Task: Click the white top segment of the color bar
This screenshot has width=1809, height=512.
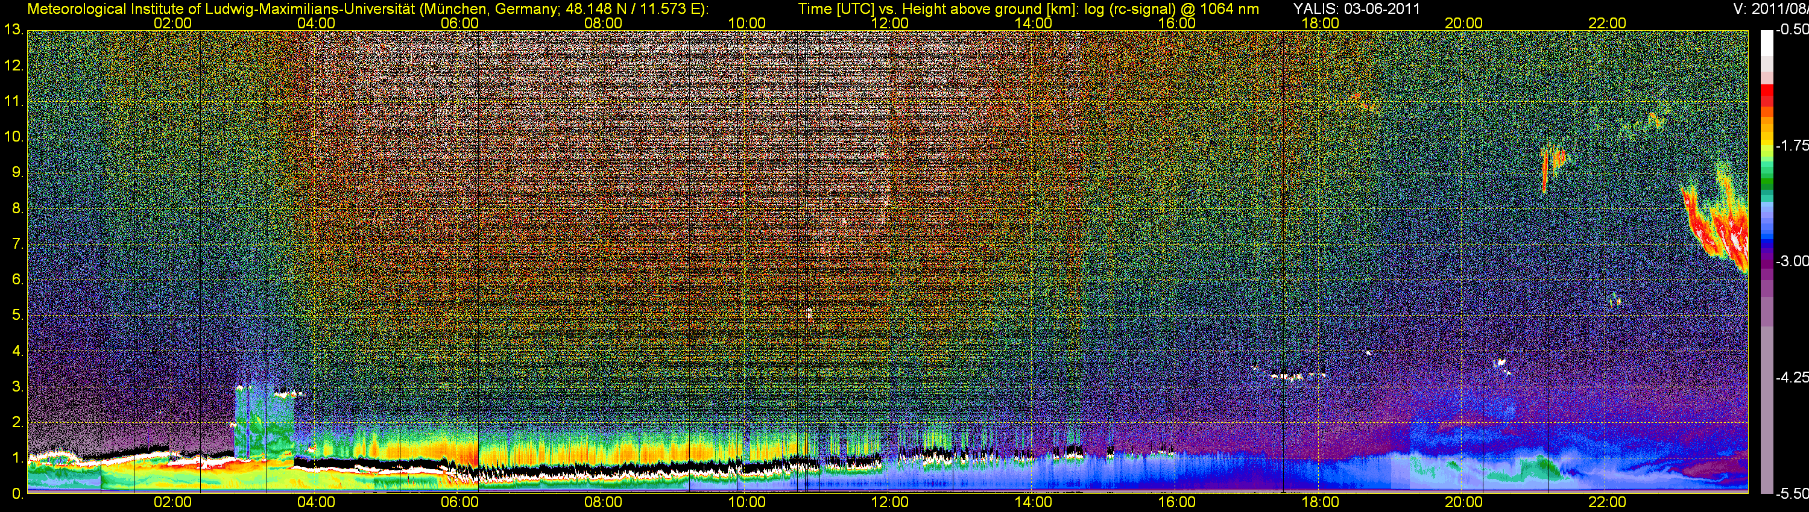Action: click(x=1766, y=41)
